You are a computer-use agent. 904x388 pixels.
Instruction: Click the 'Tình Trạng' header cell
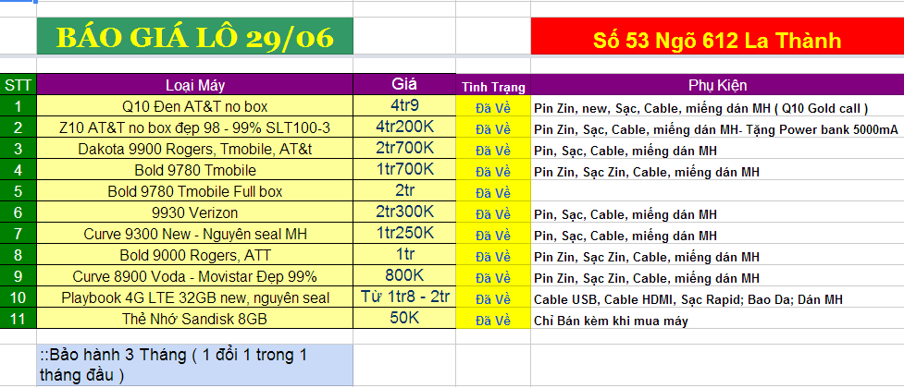pos(493,87)
